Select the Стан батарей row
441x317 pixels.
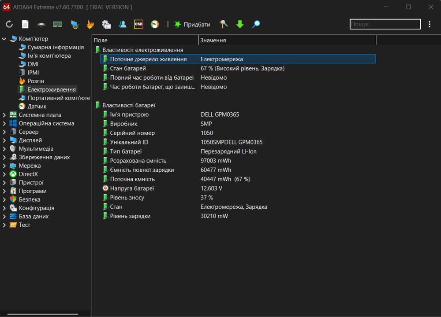pyautogui.click(x=238, y=68)
